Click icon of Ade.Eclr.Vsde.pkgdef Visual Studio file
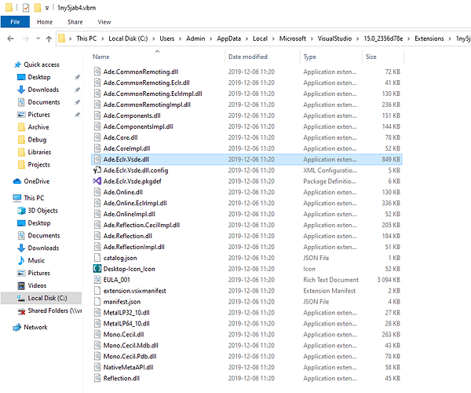The height and width of the screenshot is (393, 471). (97, 182)
